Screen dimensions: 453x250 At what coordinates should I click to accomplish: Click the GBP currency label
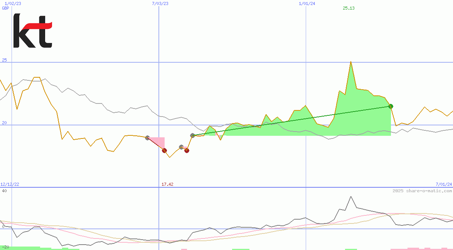tap(5, 8)
